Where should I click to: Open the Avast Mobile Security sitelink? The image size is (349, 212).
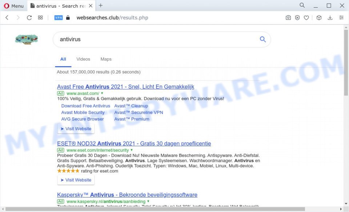(83, 112)
